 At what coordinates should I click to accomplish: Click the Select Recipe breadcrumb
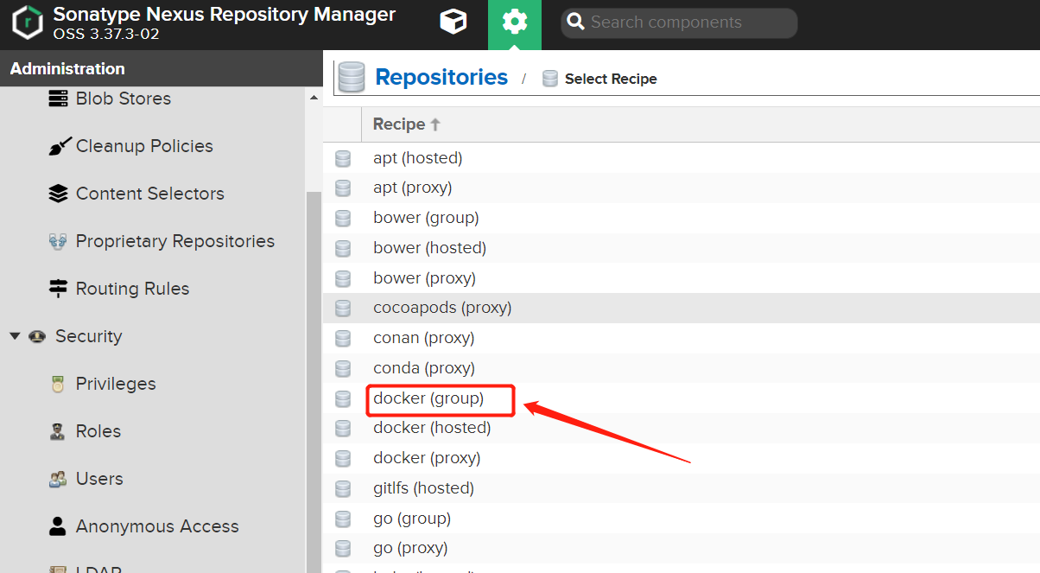pyautogui.click(x=611, y=79)
